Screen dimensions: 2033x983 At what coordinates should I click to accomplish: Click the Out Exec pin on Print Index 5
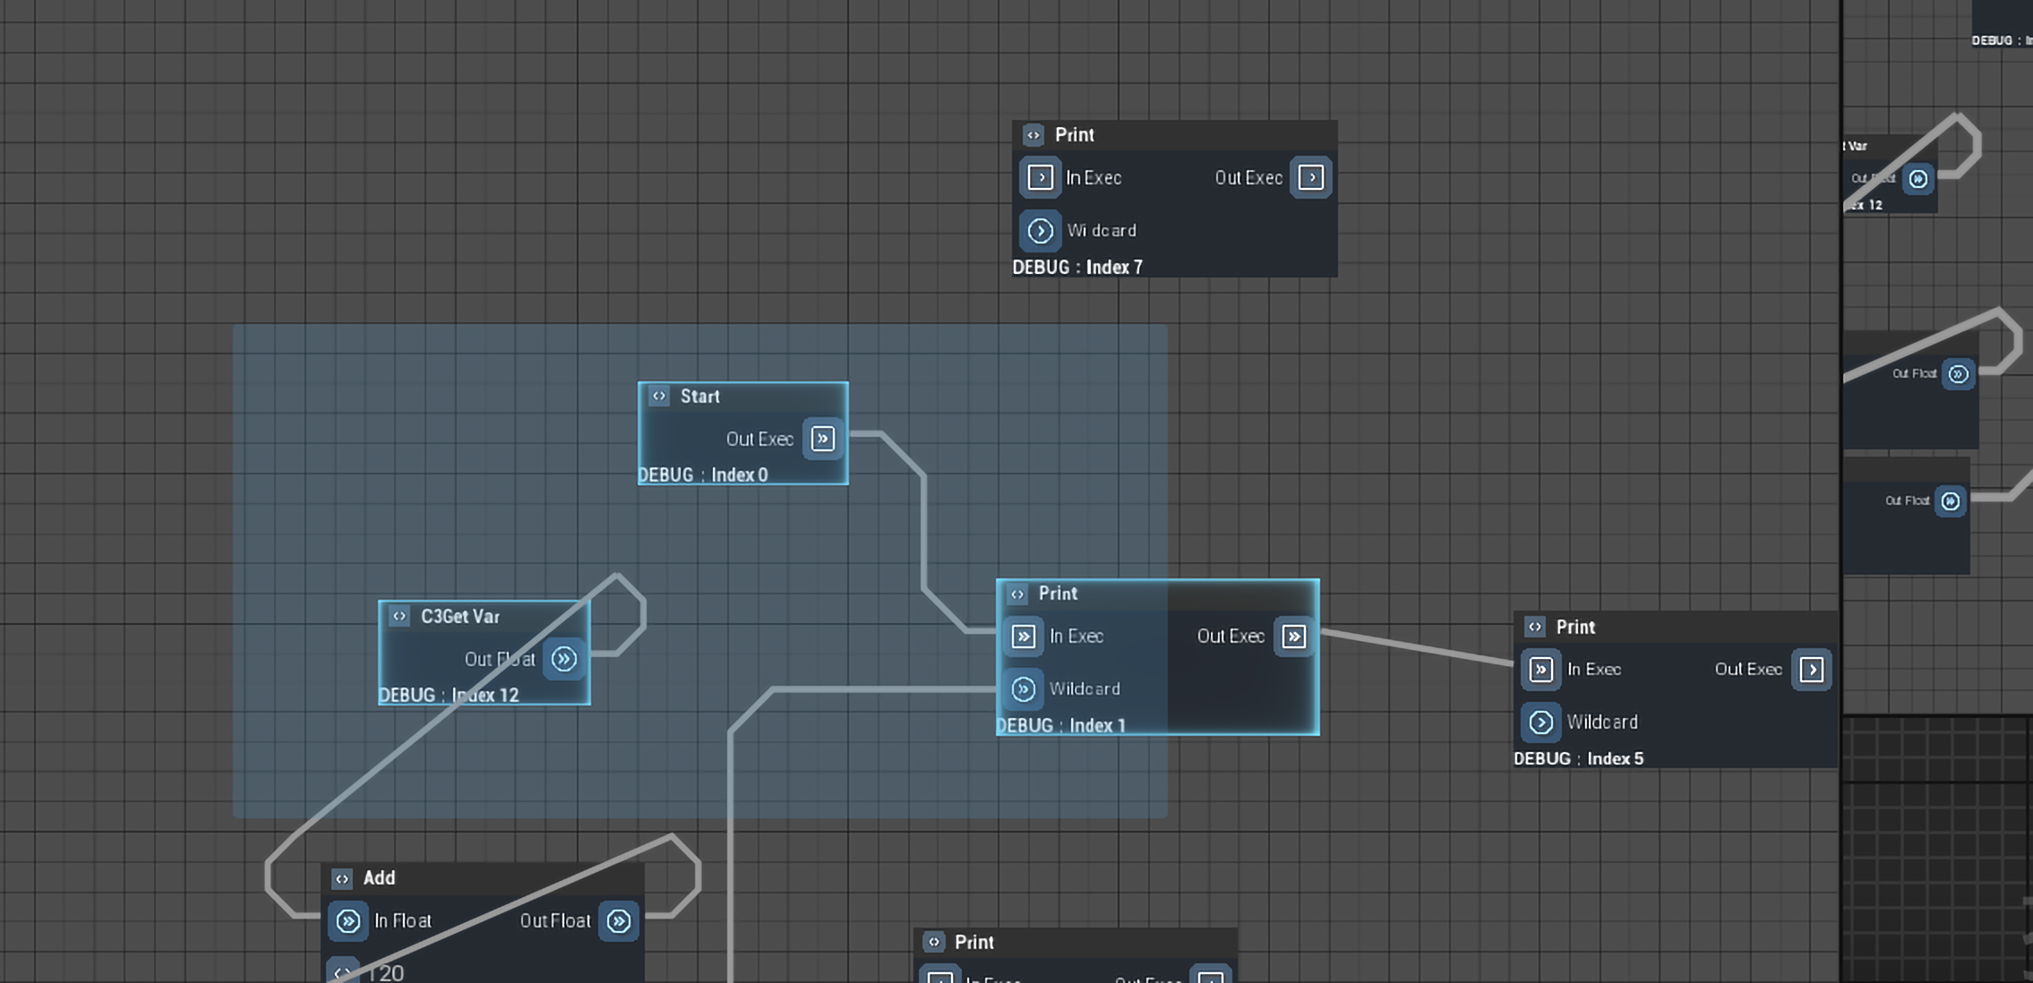[1813, 669]
